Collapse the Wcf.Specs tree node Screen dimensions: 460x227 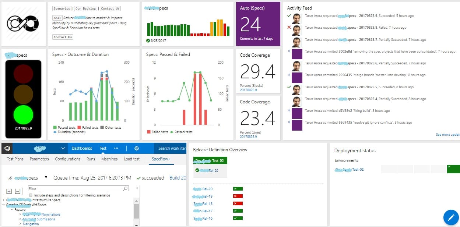(x=4, y=205)
